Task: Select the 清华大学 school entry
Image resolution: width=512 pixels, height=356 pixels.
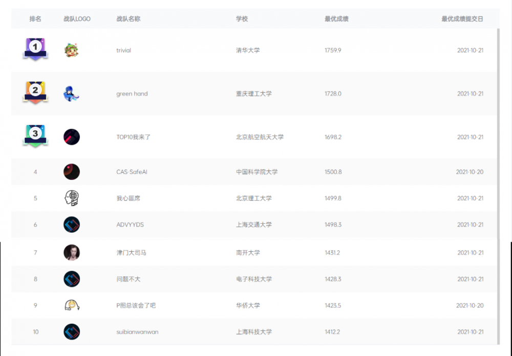Action: [x=248, y=50]
